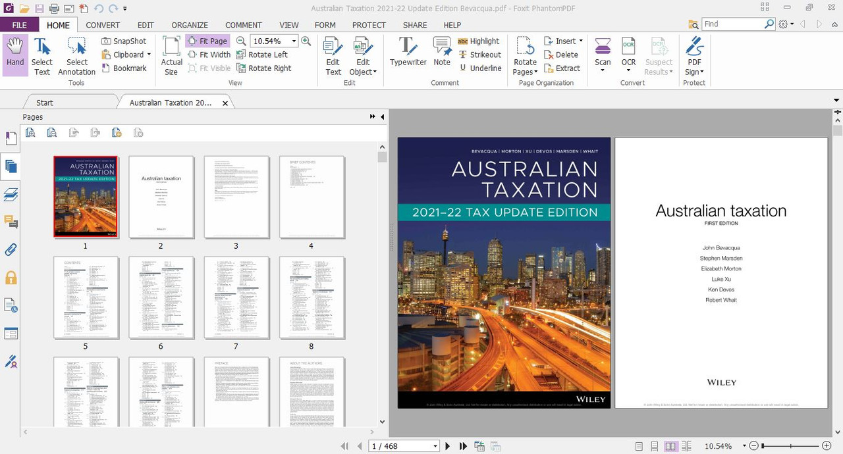Switch to continuous page display mode
The image size is (843, 454).
[655, 446]
